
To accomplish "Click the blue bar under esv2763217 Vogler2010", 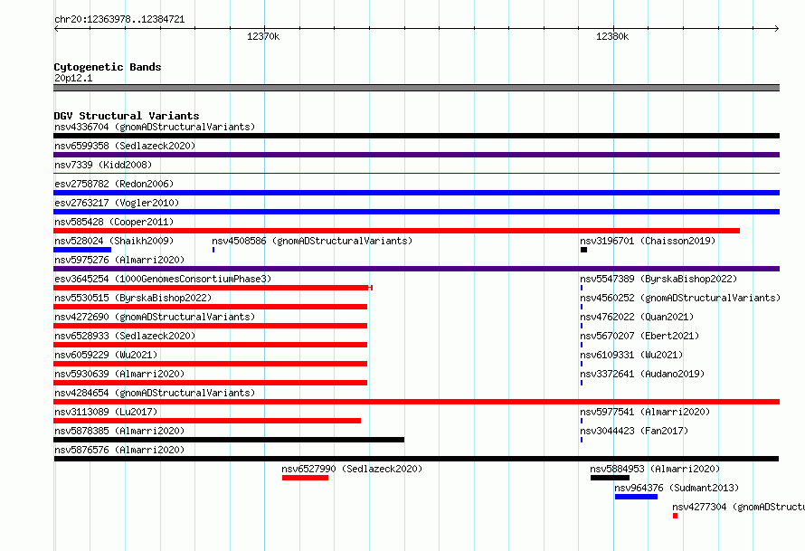I will click(x=416, y=212).
